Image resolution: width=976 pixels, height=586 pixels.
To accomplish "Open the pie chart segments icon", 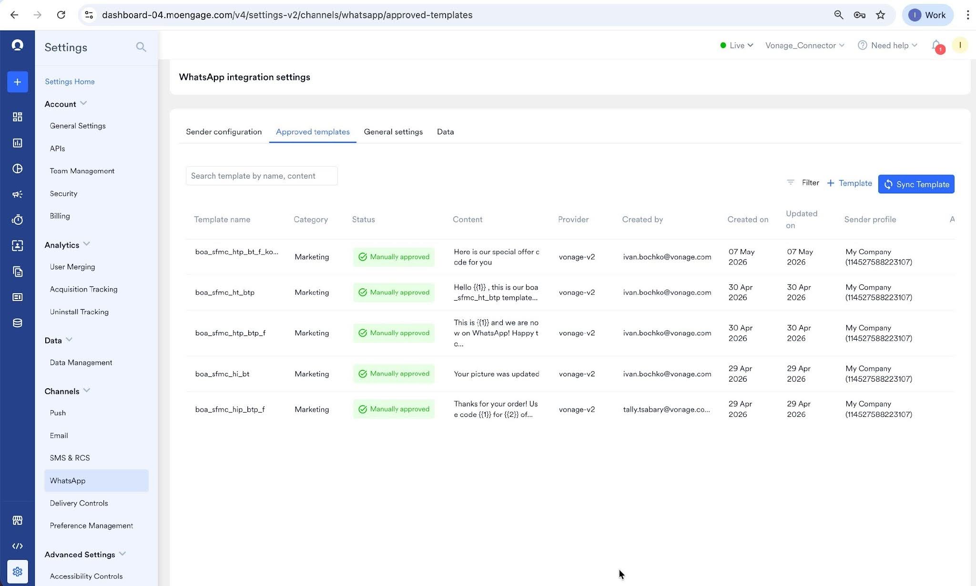I will click(17, 168).
